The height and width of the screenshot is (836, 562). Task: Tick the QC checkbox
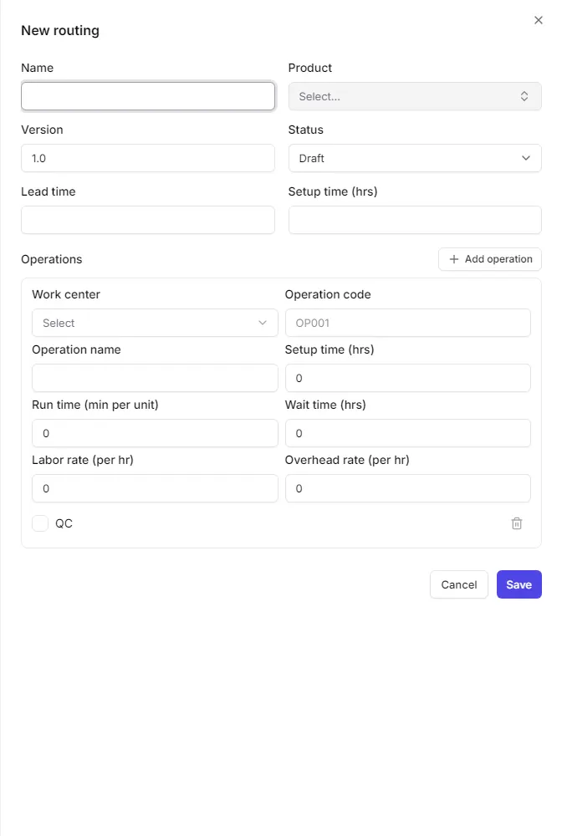40,523
